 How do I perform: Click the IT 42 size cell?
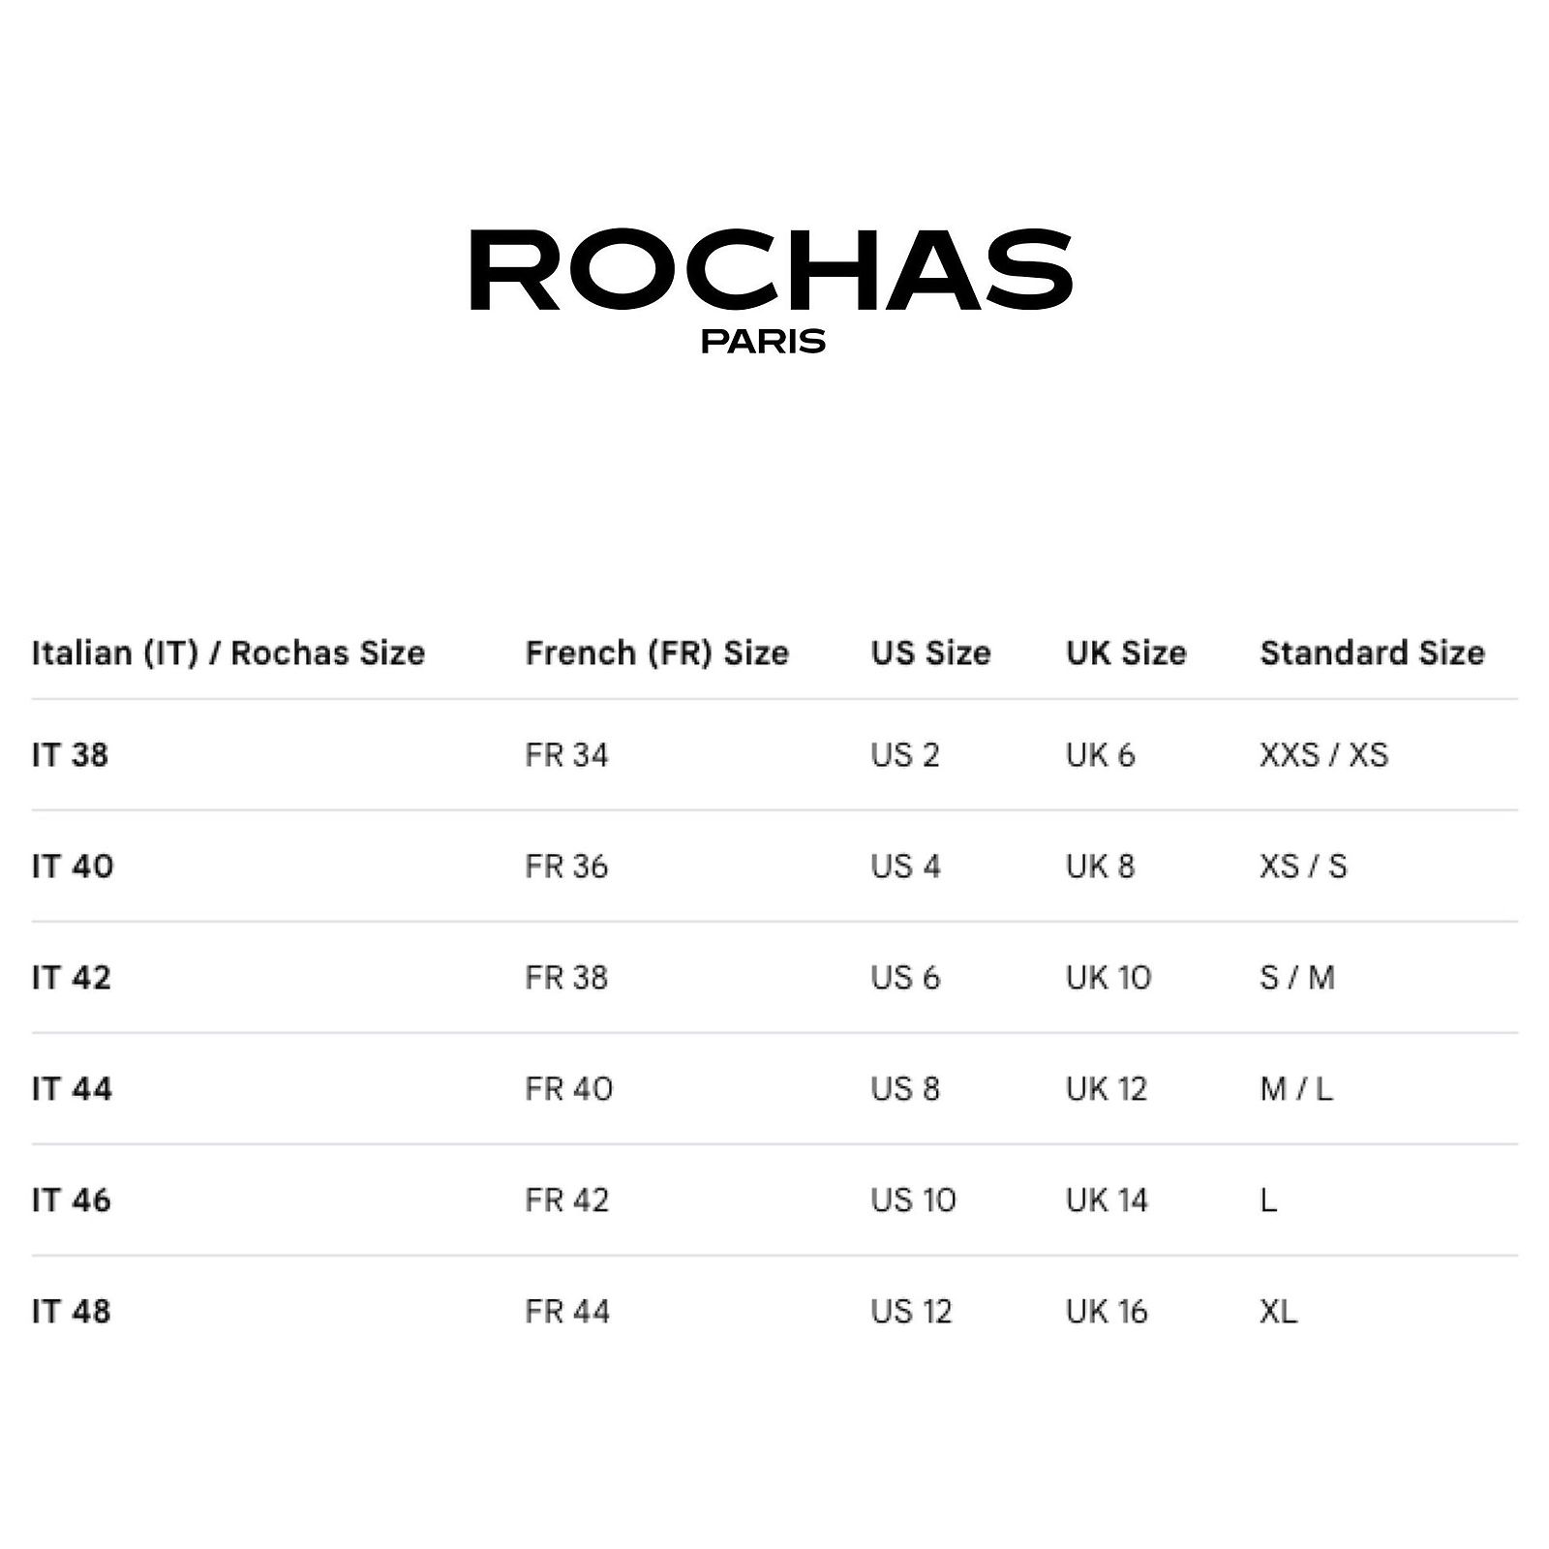(72, 978)
